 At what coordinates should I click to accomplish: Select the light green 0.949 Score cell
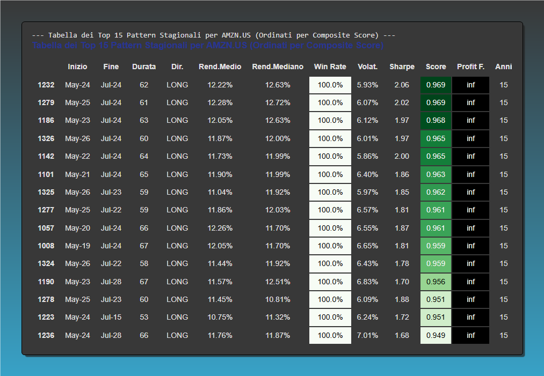[x=436, y=335]
